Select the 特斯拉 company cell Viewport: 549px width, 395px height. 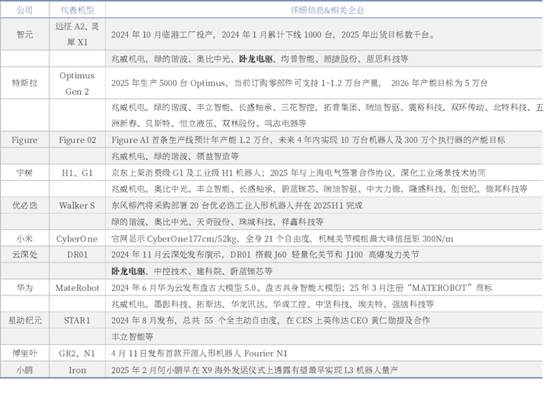click(24, 83)
